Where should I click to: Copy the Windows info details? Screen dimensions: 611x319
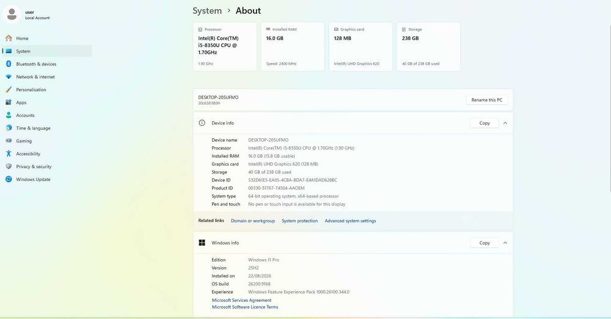coord(485,243)
